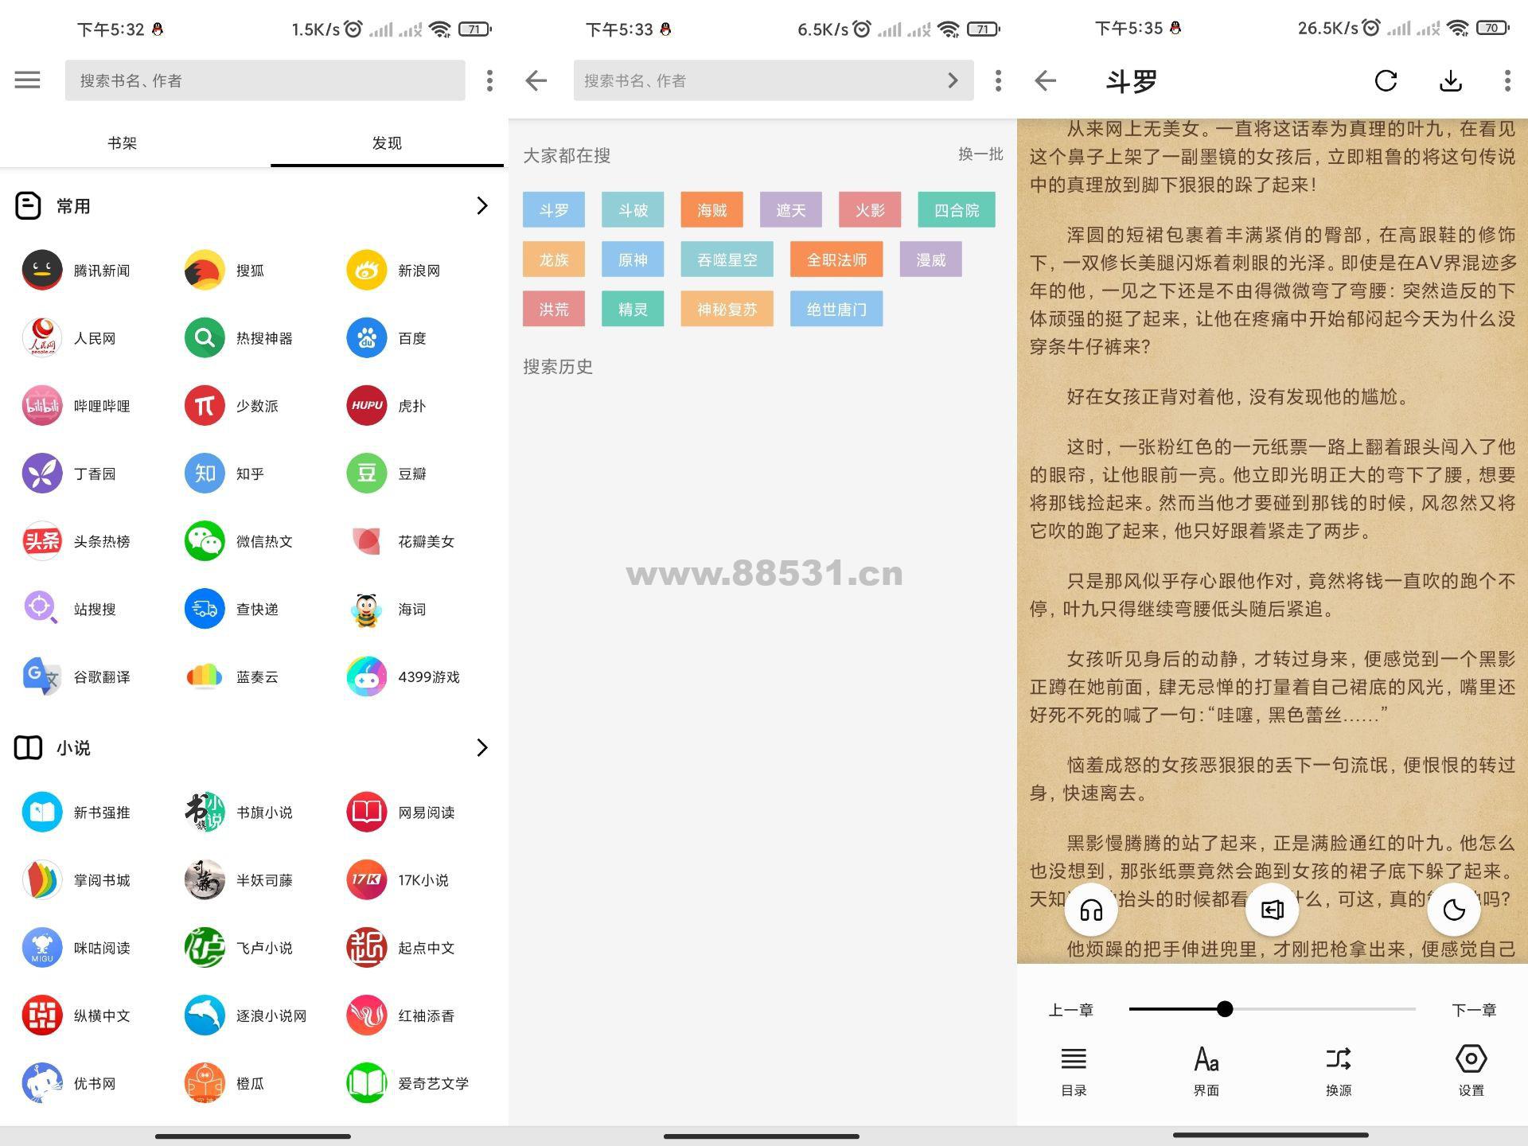Go back from the search screen
Viewport: 1528px width, 1146px height.
click(536, 80)
